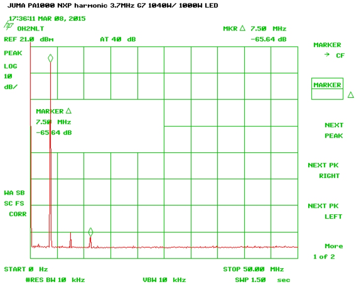The image size is (356, 287).
Task: Click the SC FS status label
Action: [x=14, y=203]
